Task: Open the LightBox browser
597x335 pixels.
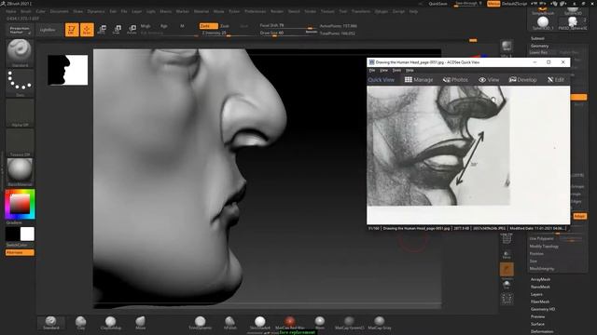Action: pos(48,30)
